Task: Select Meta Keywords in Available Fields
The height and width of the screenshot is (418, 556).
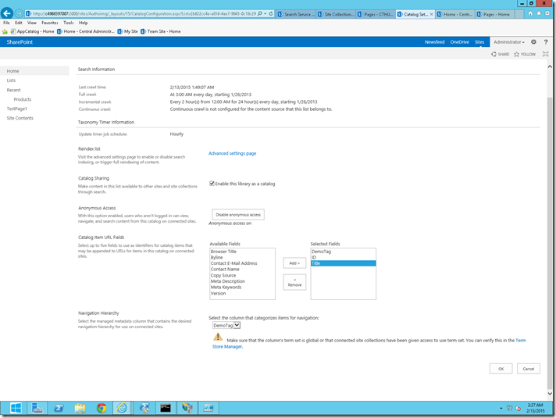Action: click(242, 287)
